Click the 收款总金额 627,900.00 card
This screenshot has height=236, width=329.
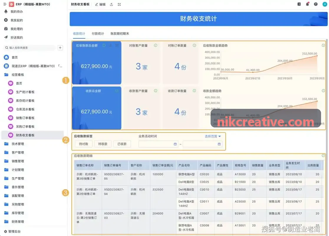click(x=97, y=108)
